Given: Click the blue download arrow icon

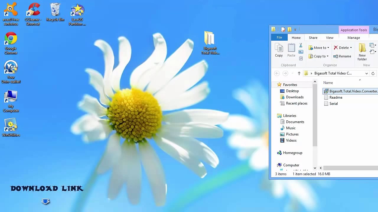Looking at the screenshot, I should [x=45, y=202].
